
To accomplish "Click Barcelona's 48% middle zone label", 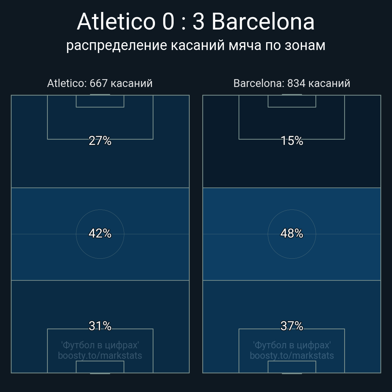I will point(292,233).
